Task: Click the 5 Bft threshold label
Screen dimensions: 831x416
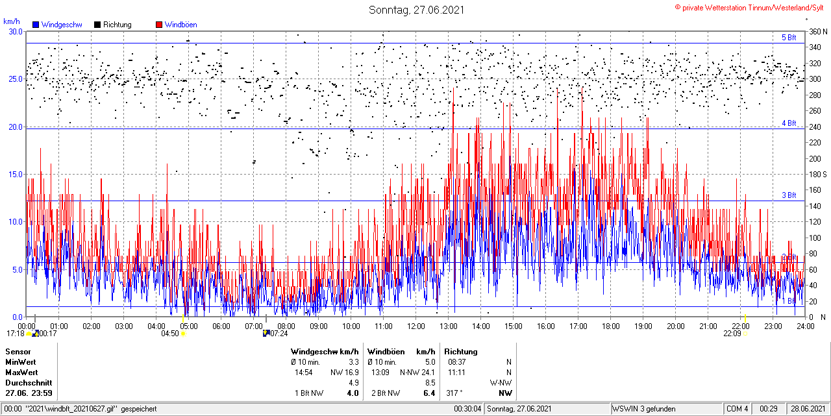Action: coord(789,38)
